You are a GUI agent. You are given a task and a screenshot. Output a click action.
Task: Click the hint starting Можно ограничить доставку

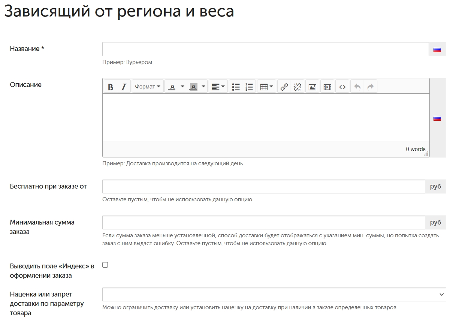249,307
